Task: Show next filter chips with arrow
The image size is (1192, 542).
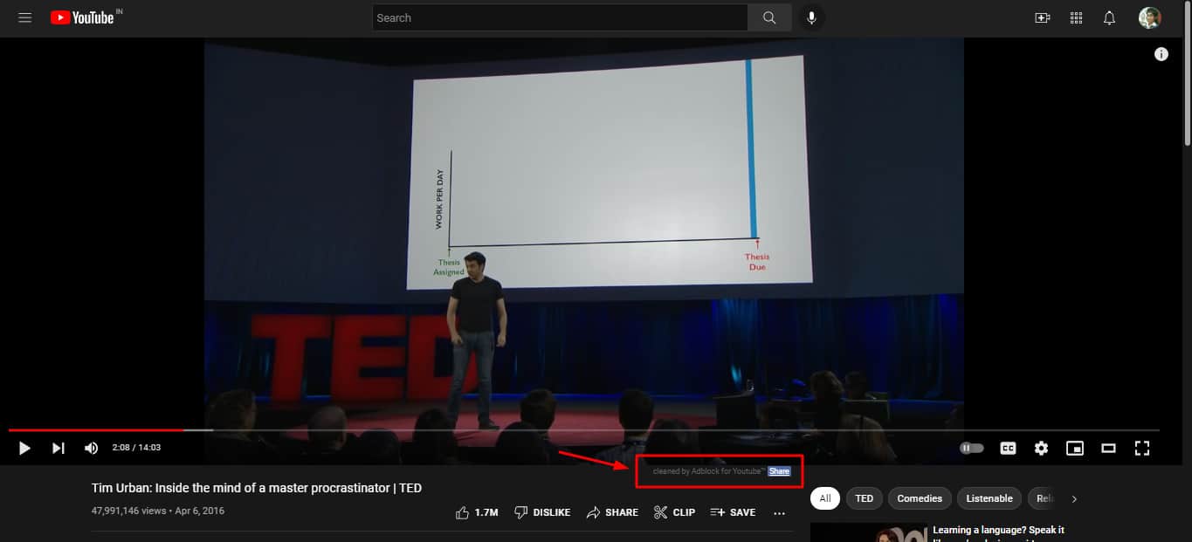Action: (1074, 499)
